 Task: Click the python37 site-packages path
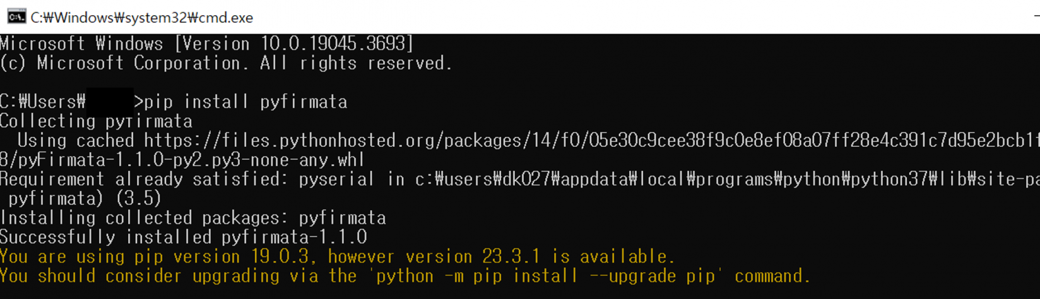point(727,179)
